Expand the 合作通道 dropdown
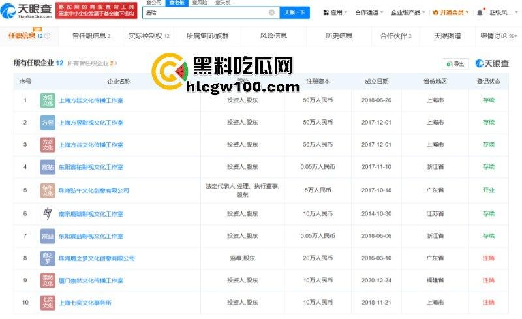522x319 pixels. (369, 12)
